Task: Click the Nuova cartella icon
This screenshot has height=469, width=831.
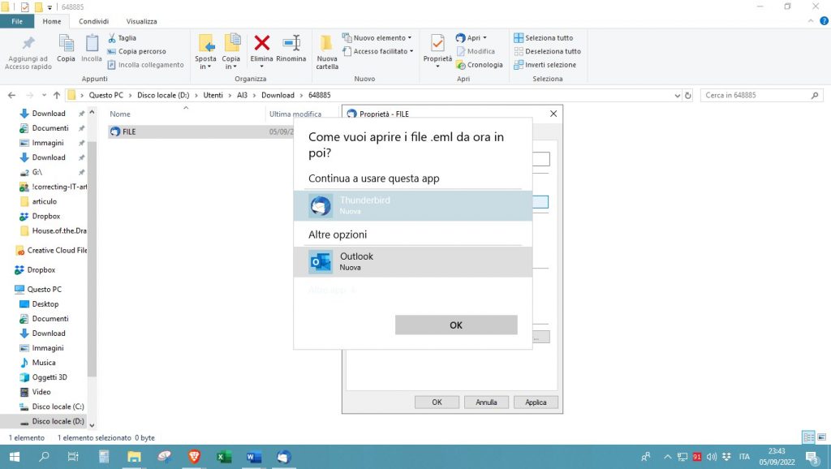Action: coord(327,44)
